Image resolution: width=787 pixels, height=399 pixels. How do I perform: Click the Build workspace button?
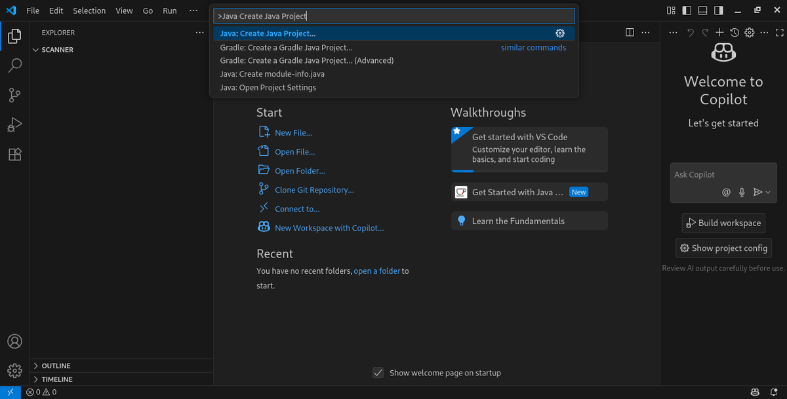tap(723, 223)
